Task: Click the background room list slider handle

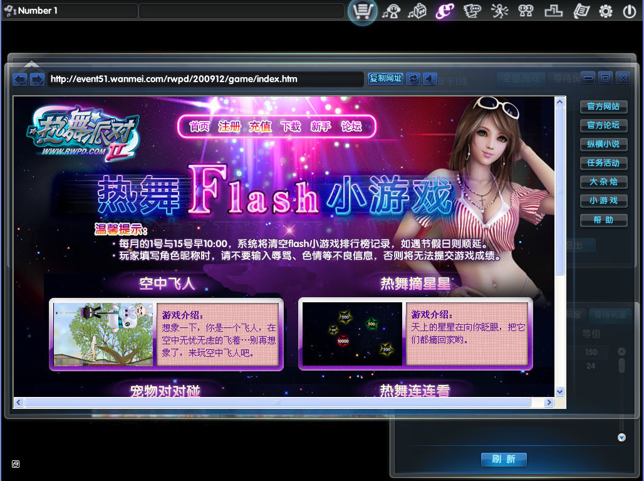Action: point(621,365)
